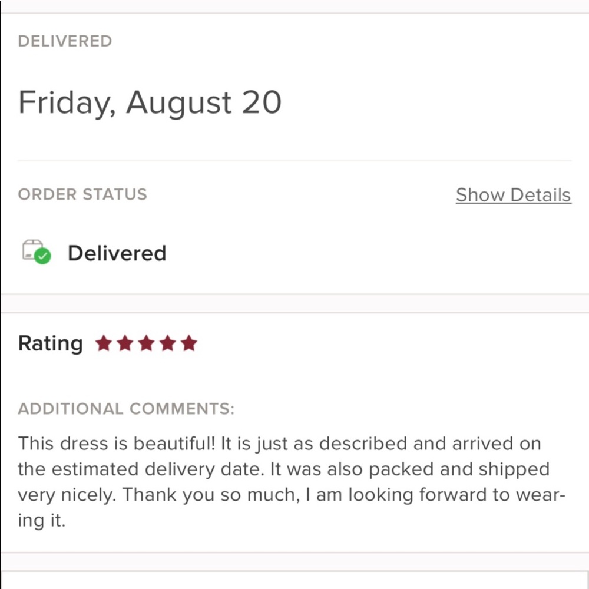The width and height of the screenshot is (589, 589).
Task: Select the third rating star
Action: click(146, 343)
